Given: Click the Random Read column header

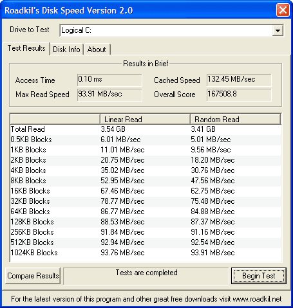Looking at the screenshot, I should (x=236, y=119).
